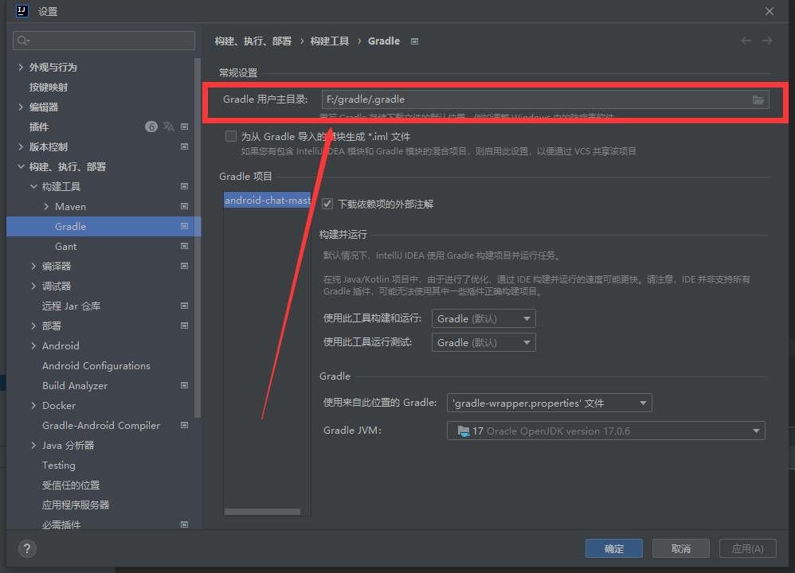Click project icon on 插件 row

pos(185,127)
